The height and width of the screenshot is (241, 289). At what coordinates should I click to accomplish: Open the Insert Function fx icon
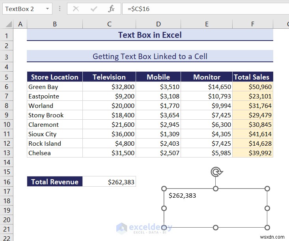pyautogui.click(x=111, y=9)
